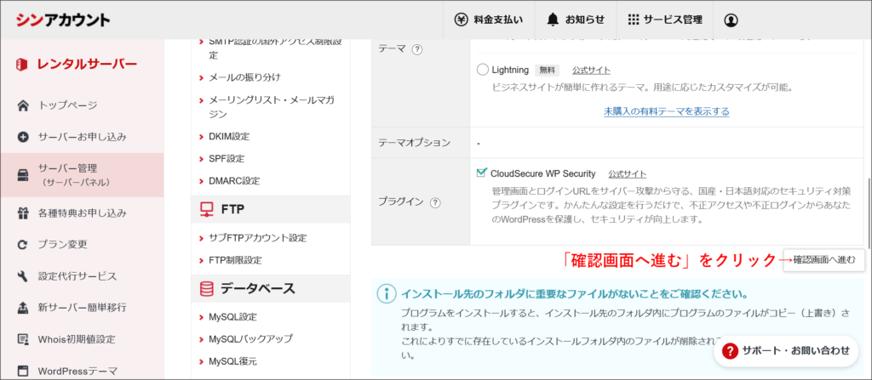This screenshot has height=380, width=872.
Task: Click the シンアカウント logo
Action: tap(63, 20)
